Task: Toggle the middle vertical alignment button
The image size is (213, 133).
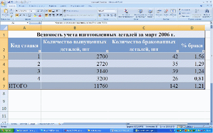Action: pos(50,11)
